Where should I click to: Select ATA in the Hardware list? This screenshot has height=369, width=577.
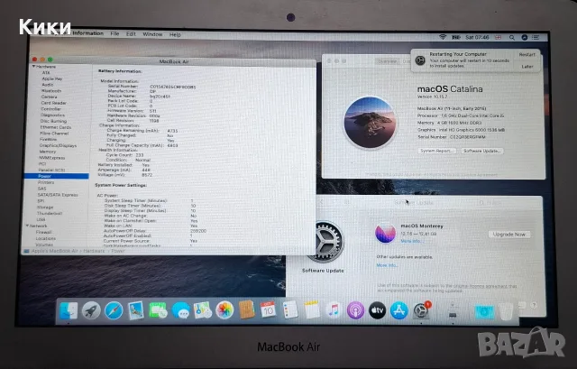(x=46, y=73)
